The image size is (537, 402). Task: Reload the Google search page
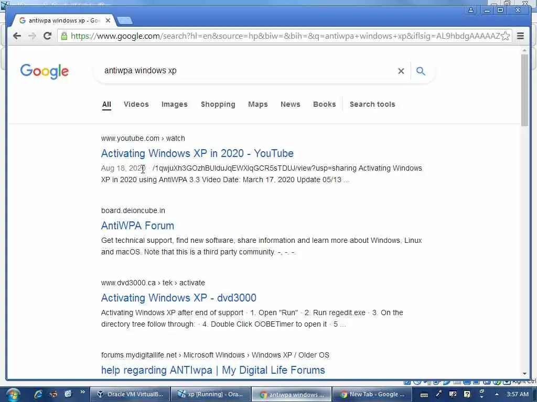[48, 36]
